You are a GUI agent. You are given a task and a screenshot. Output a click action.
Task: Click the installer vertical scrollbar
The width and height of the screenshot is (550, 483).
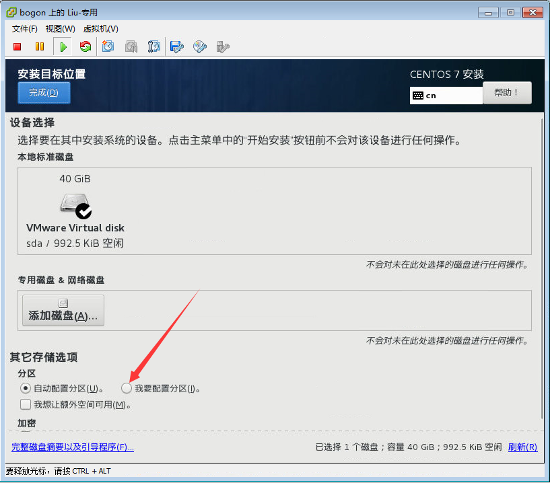click(541, 268)
